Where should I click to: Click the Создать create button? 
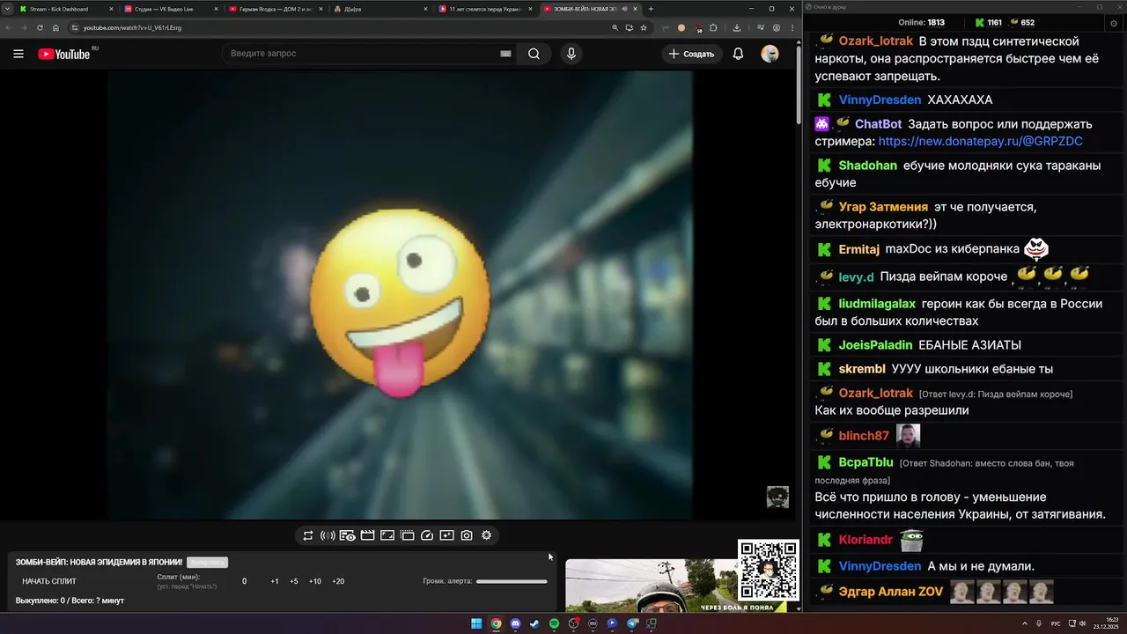692,54
